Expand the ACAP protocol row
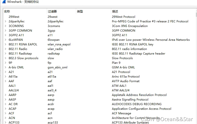 tap(5, 109)
